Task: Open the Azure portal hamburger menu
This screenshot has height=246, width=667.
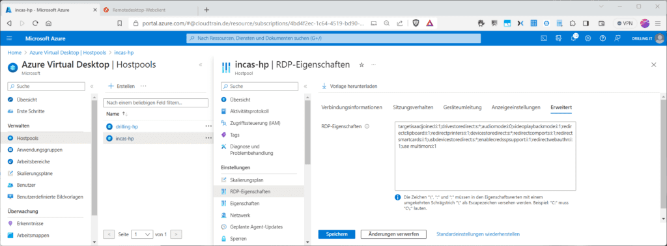Action: (x=9, y=38)
